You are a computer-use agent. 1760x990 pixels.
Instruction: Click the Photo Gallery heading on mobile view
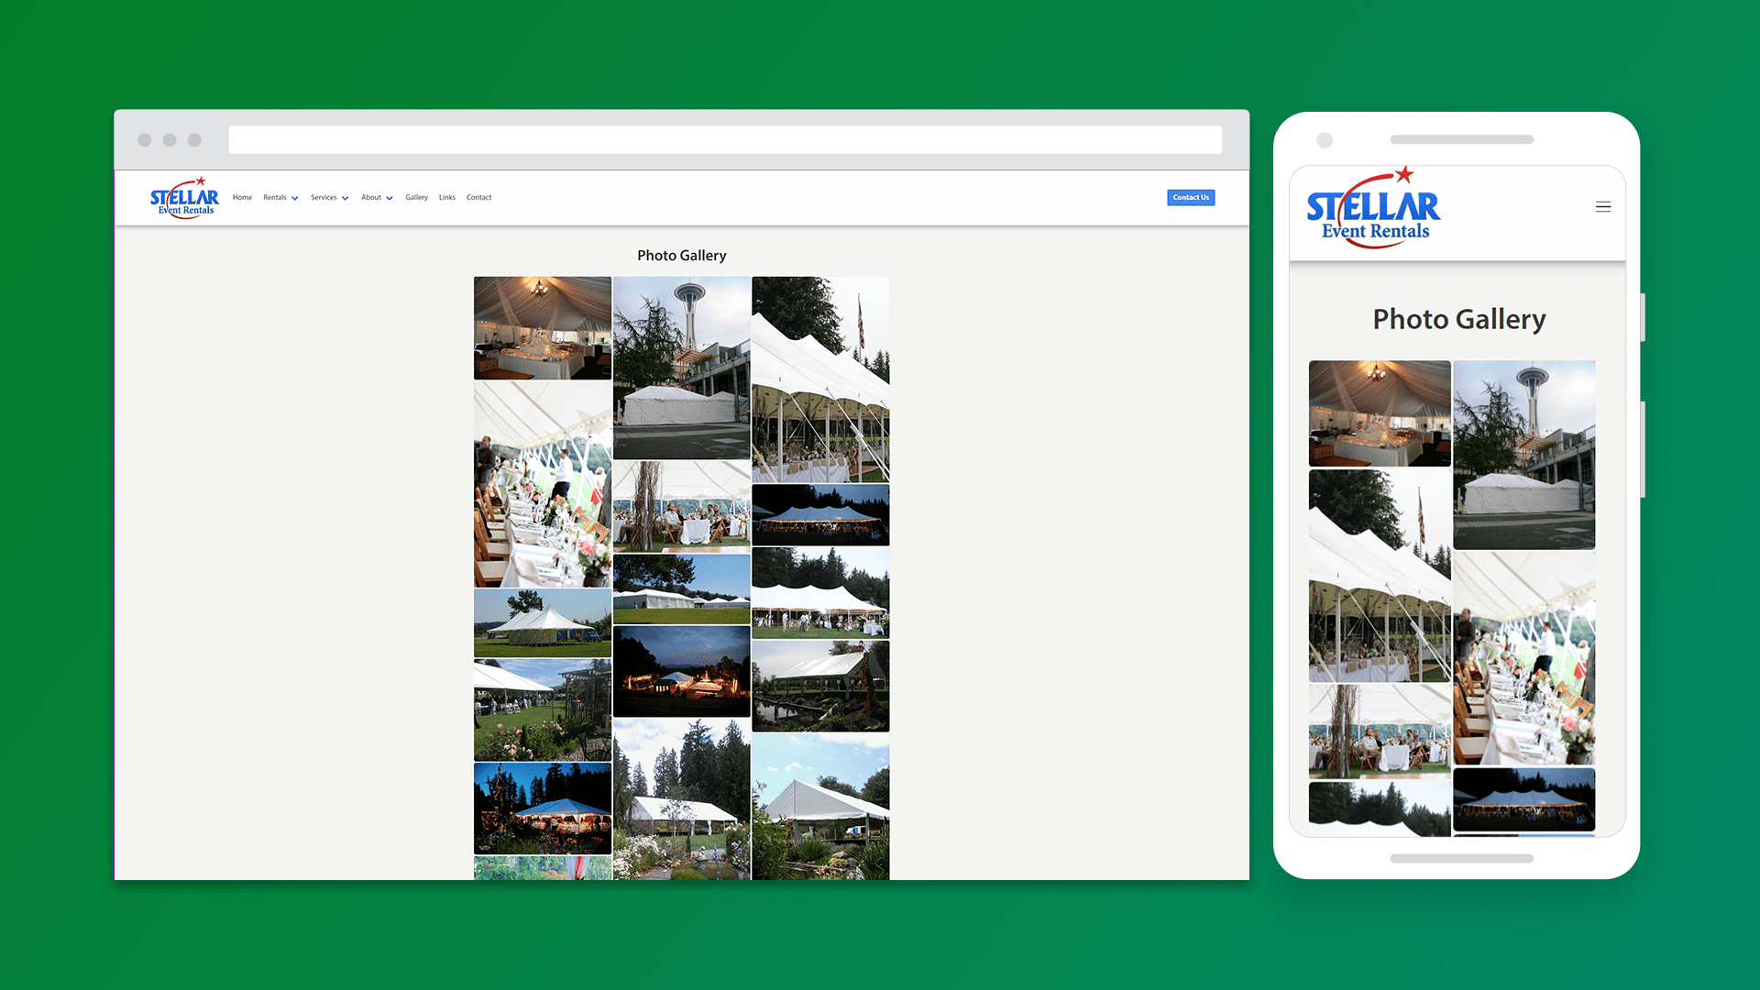(1458, 319)
